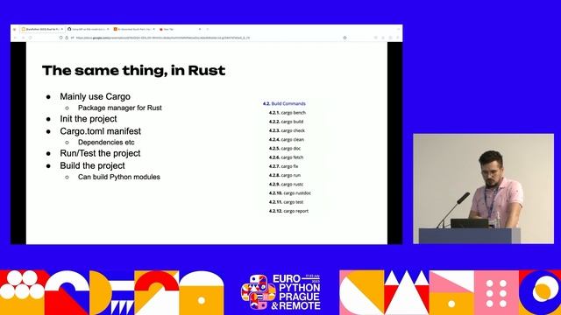Go back with the browser back arrow
The width and height of the screenshot is (561, 315).
pos(15,38)
